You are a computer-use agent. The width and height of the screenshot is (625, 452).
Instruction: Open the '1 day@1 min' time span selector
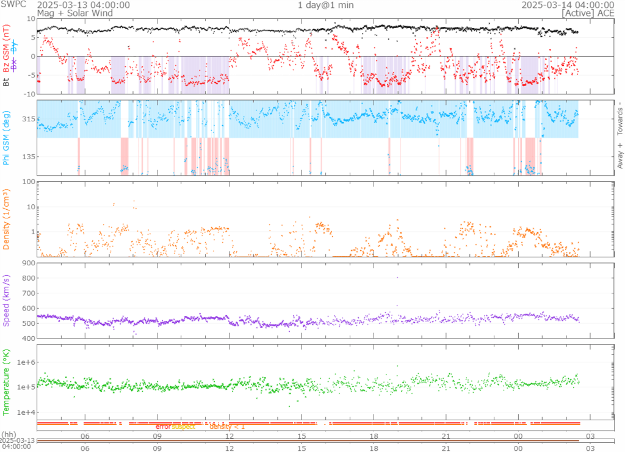click(x=325, y=5)
